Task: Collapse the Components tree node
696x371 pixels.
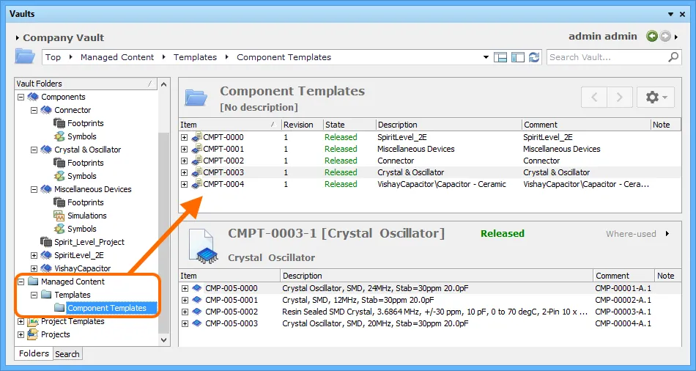Action: [x=21, y=97]
